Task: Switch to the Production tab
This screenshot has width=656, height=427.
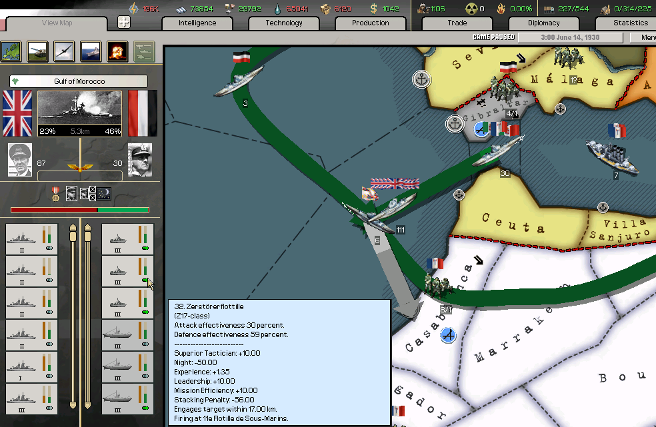Action: click(370, 23)
